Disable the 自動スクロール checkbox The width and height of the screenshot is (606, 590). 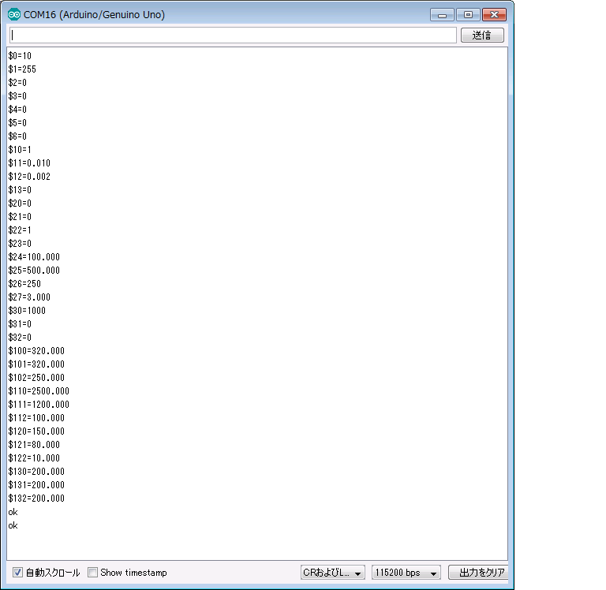click(18, 573)
